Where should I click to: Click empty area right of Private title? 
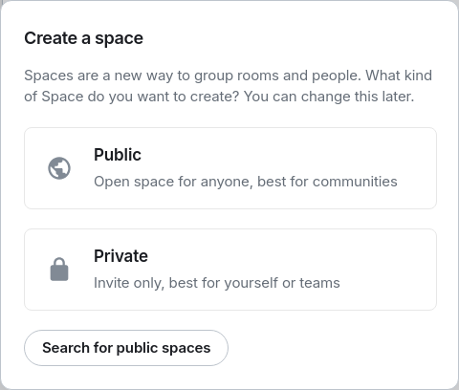point(290,256)
